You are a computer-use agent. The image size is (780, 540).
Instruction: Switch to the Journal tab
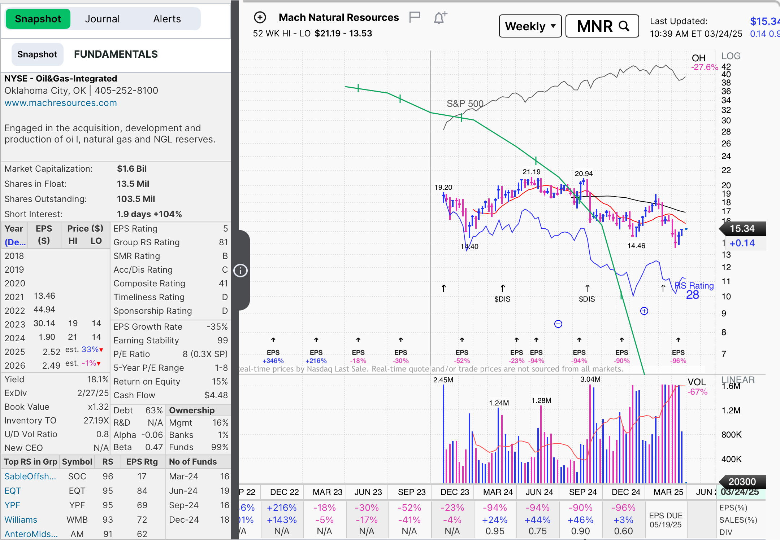102,19
